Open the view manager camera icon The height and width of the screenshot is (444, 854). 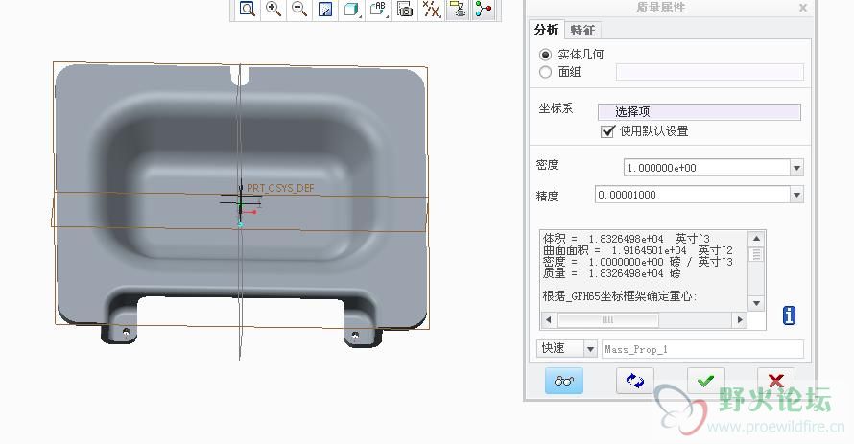pyautogui.click(x=405, y=9)
